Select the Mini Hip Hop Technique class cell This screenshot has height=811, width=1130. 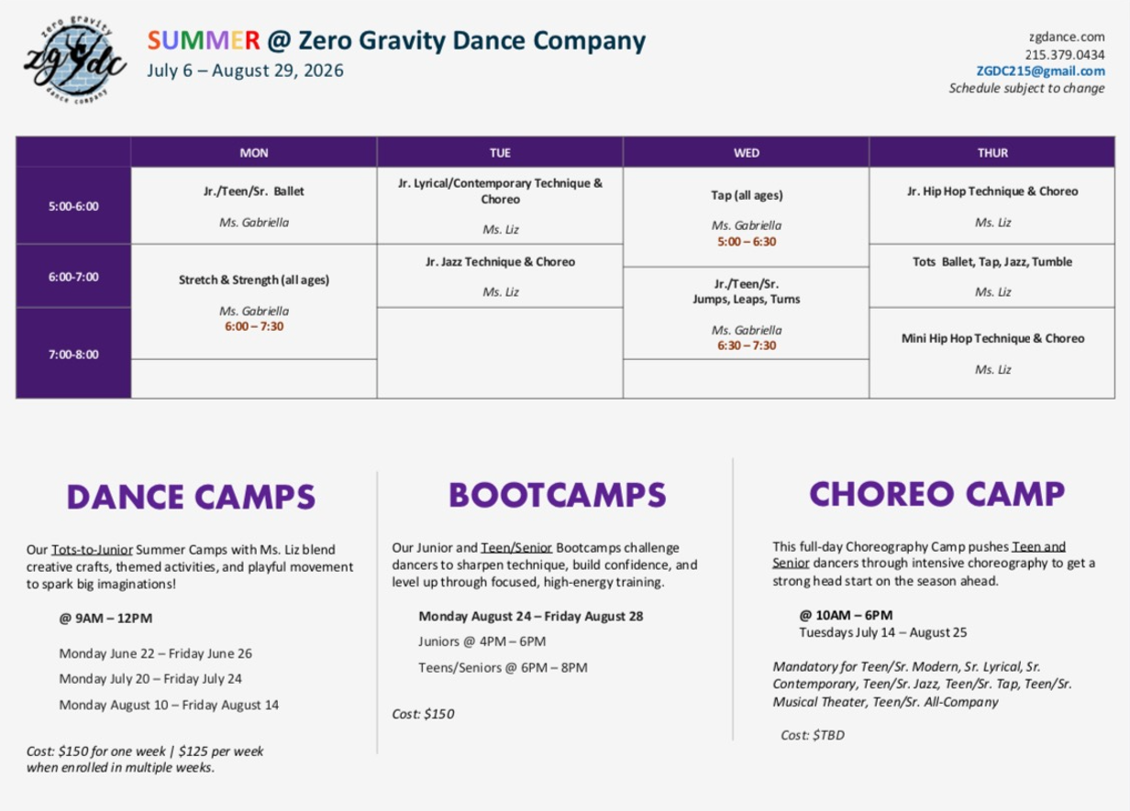pyautogui.click(x=992, y=353)
